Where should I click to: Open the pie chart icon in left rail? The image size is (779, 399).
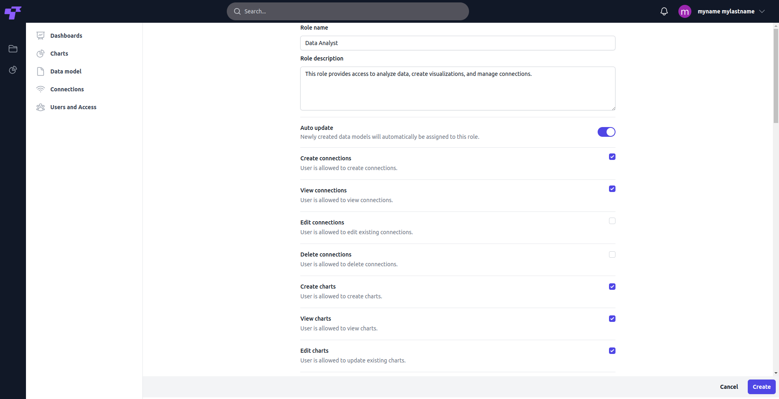click(x=13, y=70)
